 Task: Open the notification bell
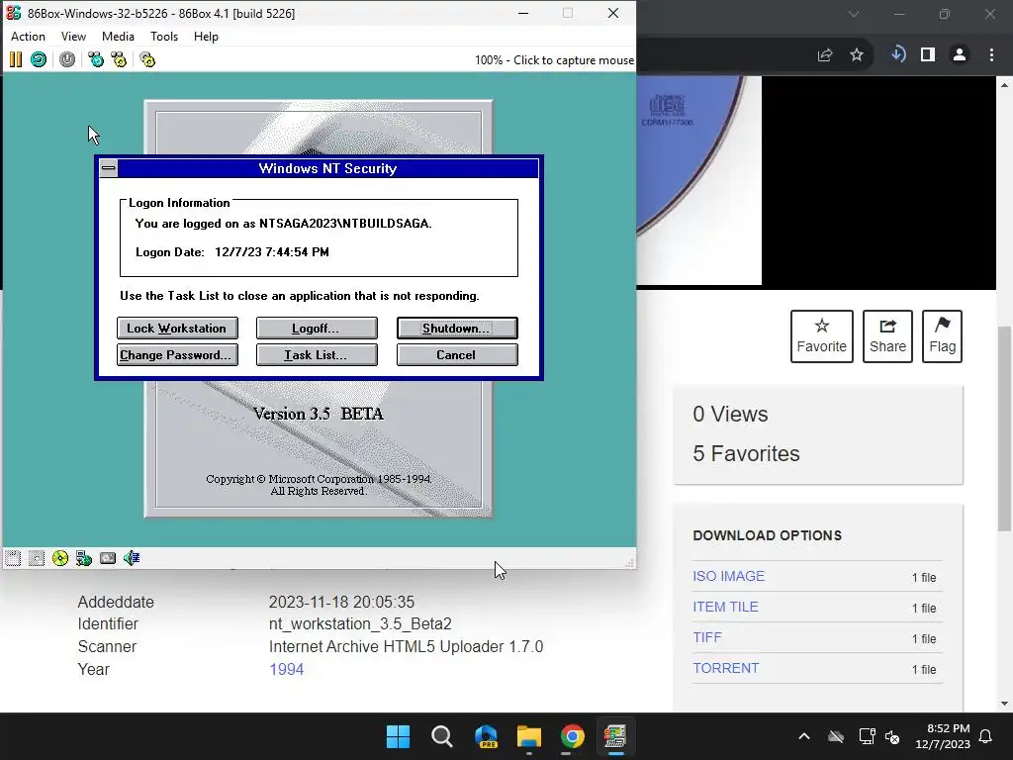click(986, 736)
